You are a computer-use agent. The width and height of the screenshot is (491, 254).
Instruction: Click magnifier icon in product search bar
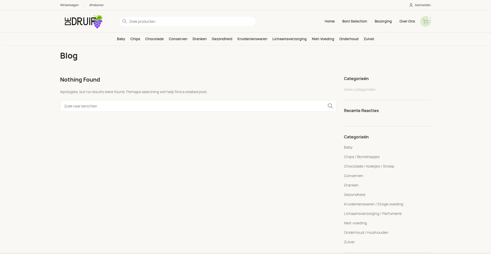pos(125,21)
